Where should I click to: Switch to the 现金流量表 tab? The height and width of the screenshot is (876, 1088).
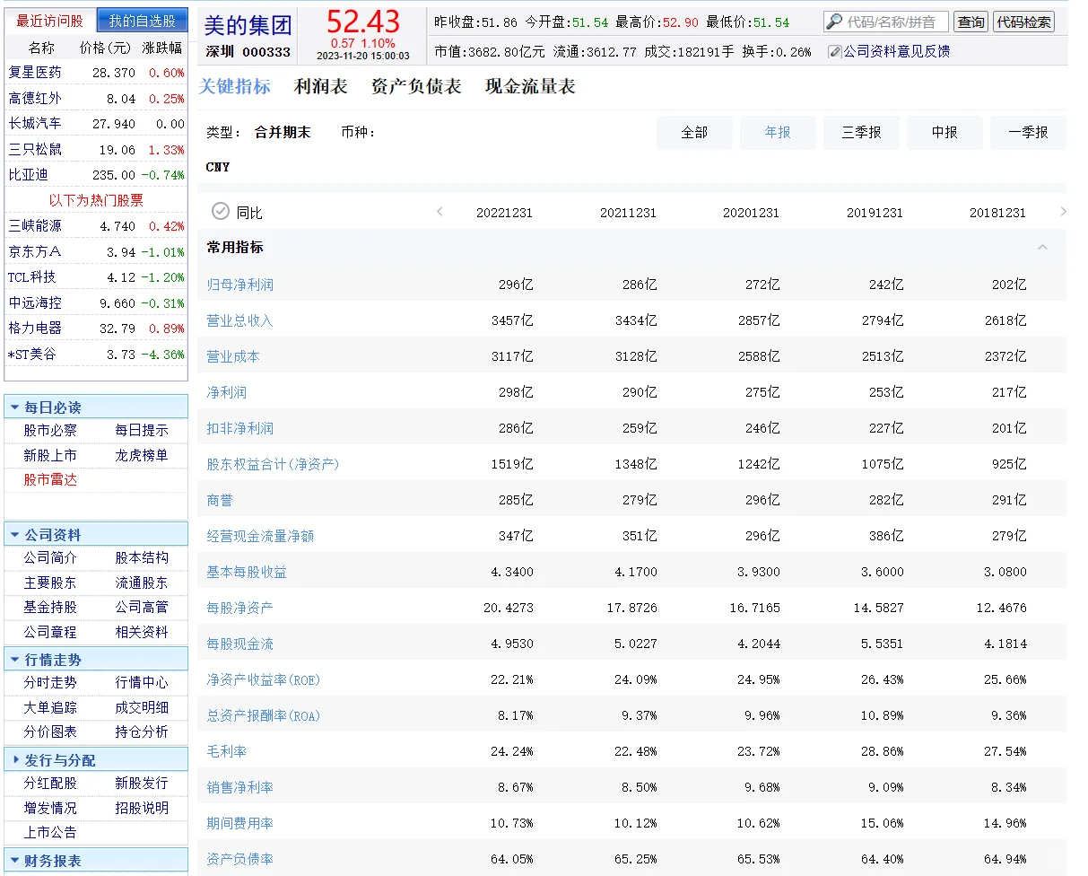tap(527, 87)
